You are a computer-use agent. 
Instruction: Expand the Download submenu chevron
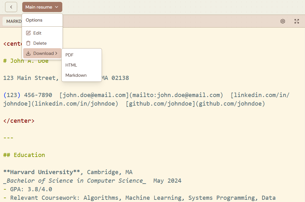[56, 53]
